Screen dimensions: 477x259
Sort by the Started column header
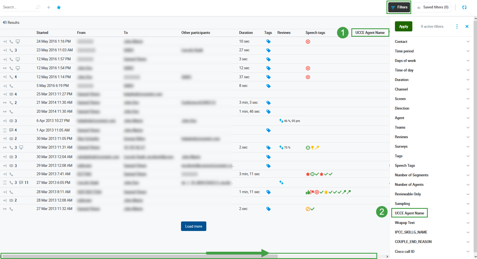[42, 33]
